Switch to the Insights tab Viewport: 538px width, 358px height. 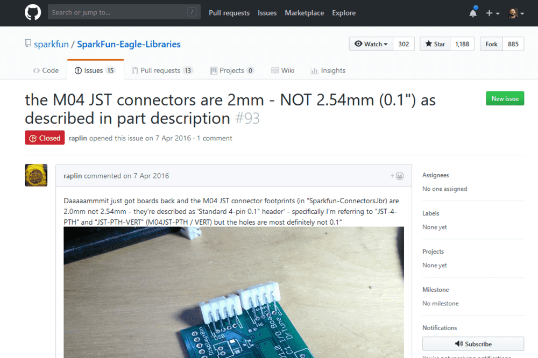coord(328,70)
